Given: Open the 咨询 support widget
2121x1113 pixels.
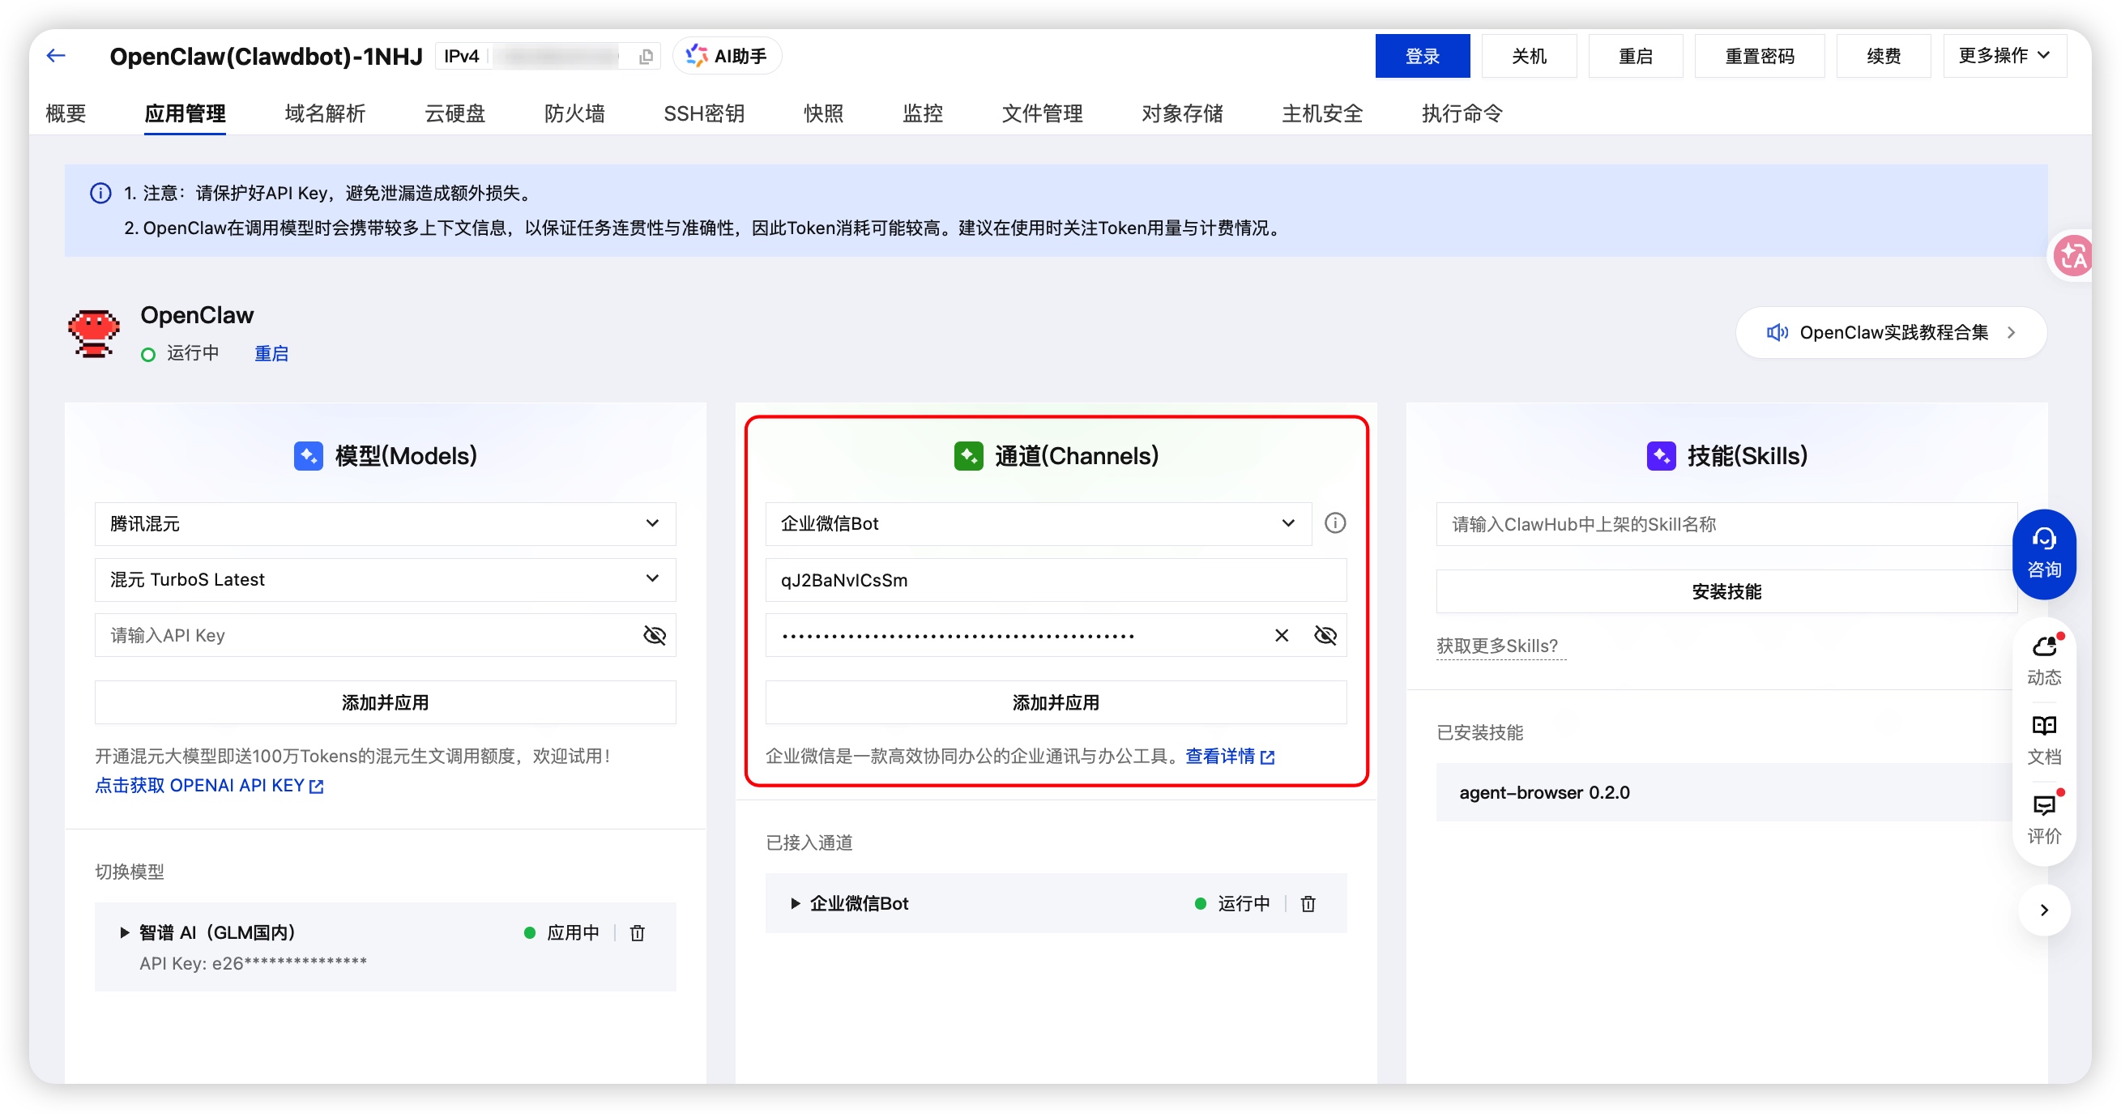Looking at the screenshot, I should pos(2042,553).
